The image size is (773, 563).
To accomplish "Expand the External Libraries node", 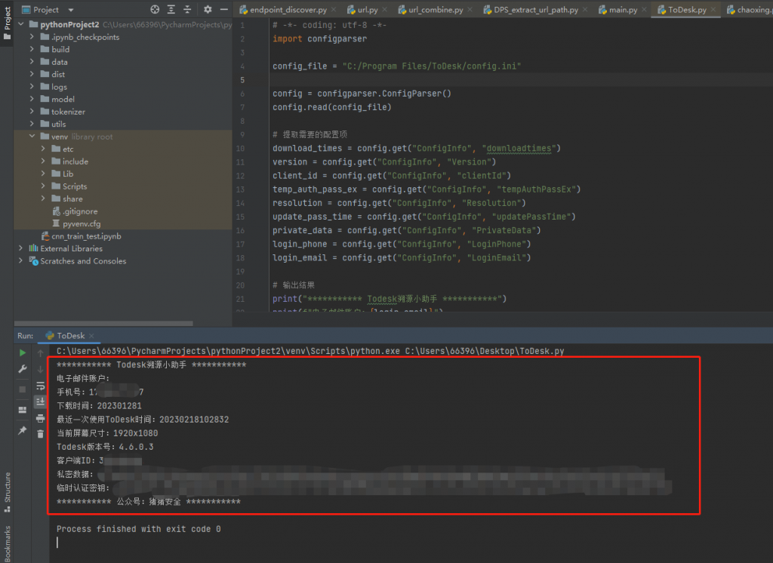I will 22,248.
